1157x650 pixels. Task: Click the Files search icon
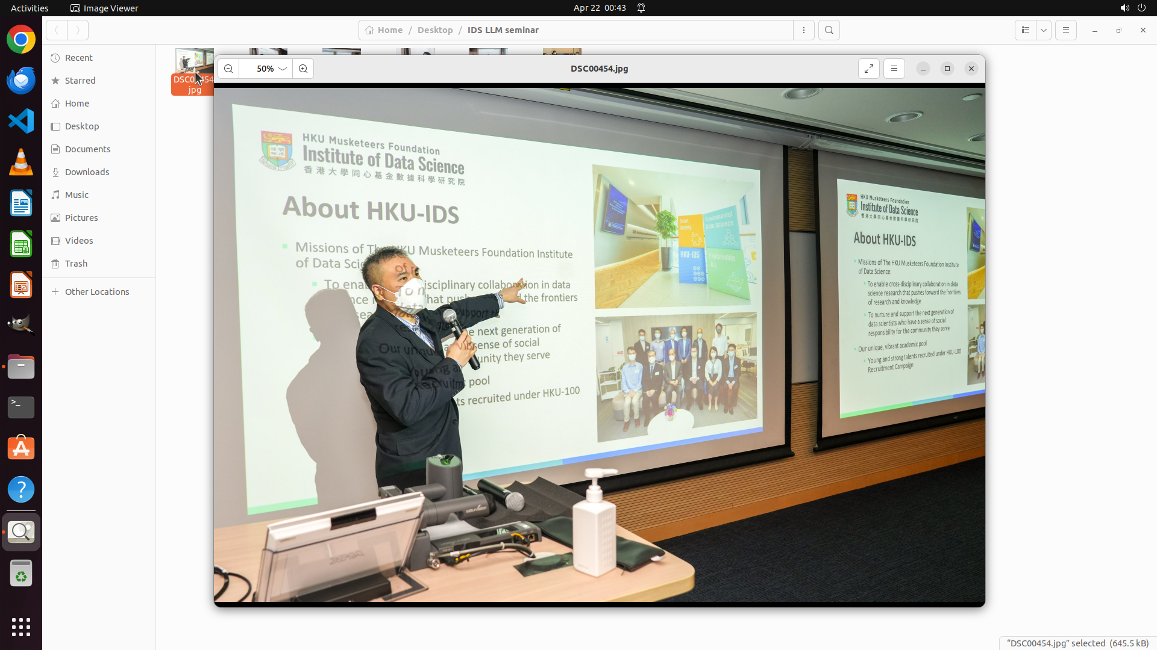(829, 30)
